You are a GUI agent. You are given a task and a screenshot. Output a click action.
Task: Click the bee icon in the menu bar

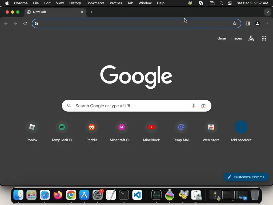[190, 3]
